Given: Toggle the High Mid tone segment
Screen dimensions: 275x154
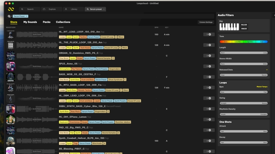Looking at the screenshot, I should (x=250, y=42).
